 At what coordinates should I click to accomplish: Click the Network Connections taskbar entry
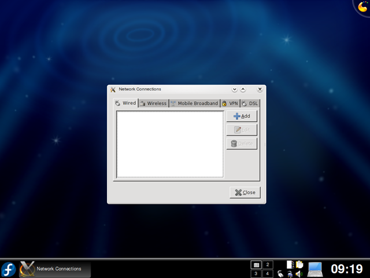click(x=55, y=269)
